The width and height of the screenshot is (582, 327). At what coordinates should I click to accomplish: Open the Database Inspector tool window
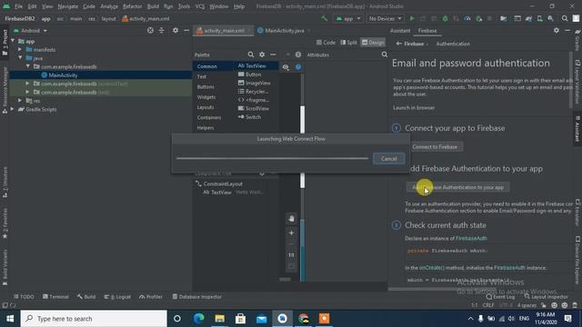tap(197, 297)
